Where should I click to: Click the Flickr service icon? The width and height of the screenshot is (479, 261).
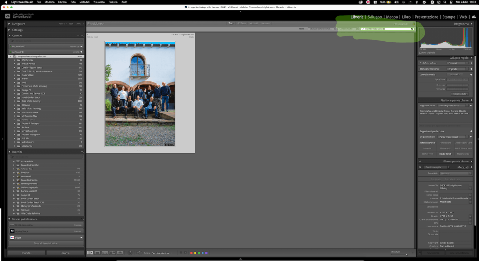click(x=12, y=238)
